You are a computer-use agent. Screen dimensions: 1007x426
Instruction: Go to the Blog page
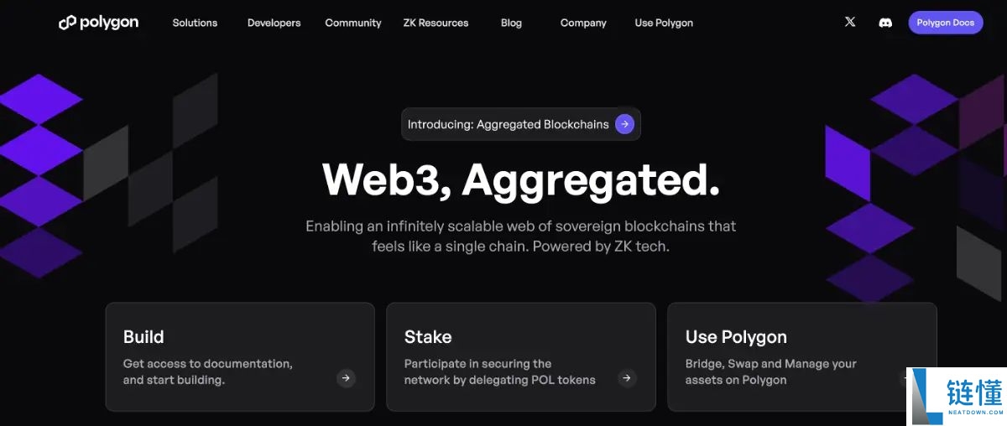pos(511,23)
